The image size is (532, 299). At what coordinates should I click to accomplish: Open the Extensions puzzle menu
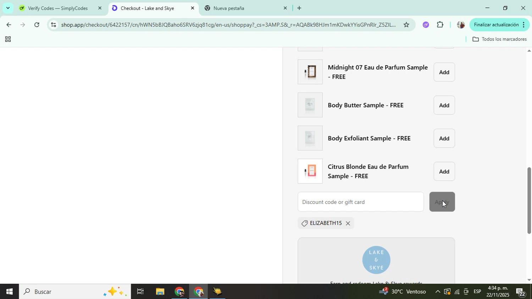(440, 25)
